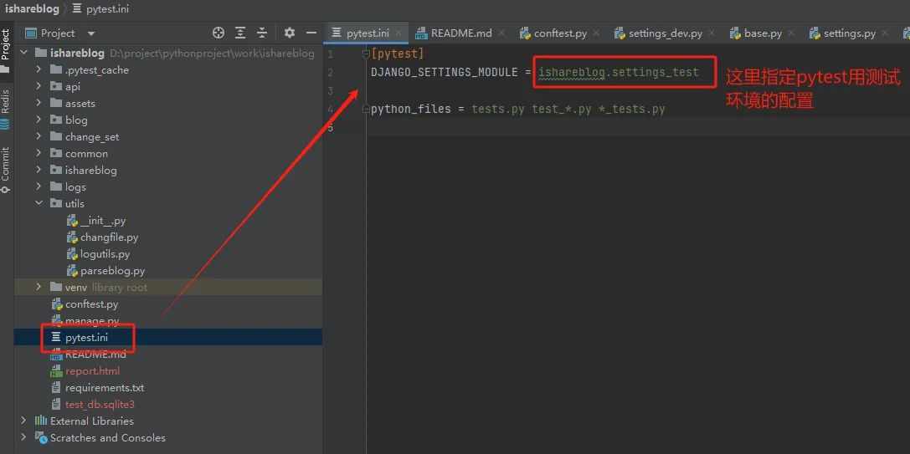Open conftest.py in the project tree
Image resolution: width=910 pixels, height=454 pixels.
tap(91, 304)
